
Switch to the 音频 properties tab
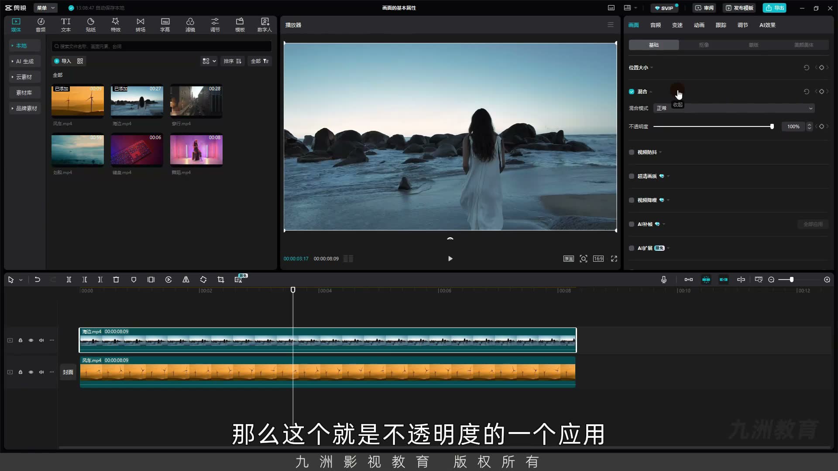656,25
